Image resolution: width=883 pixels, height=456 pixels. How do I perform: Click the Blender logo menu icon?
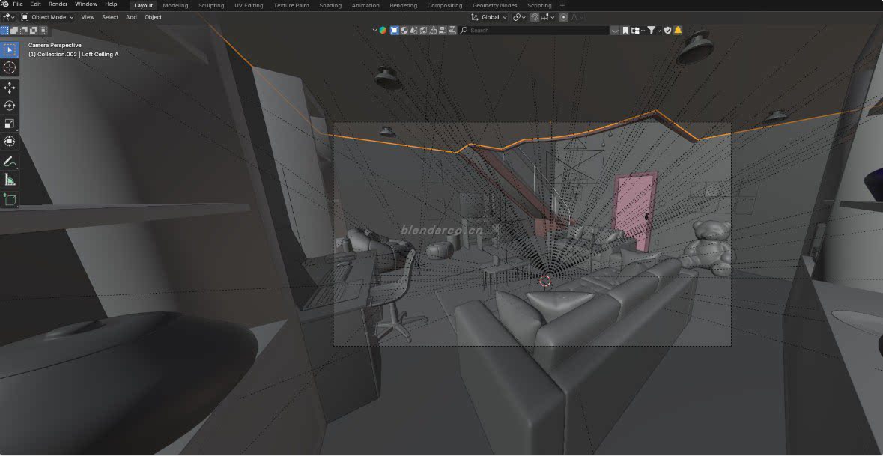(x=5, y=4)
